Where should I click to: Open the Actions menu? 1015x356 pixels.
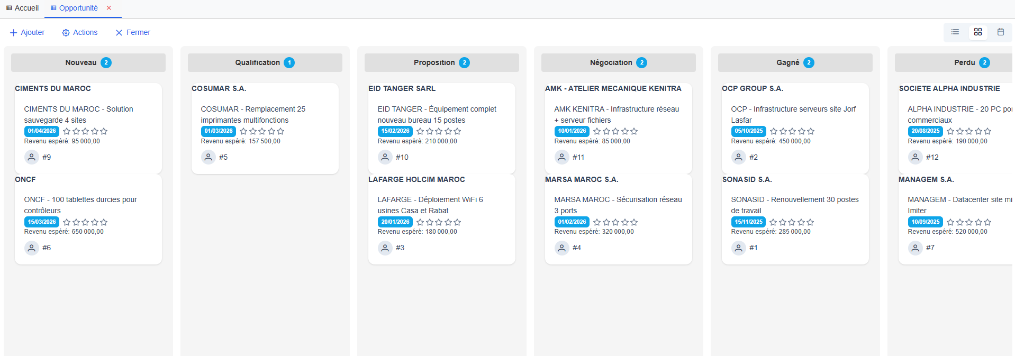click(80, 32)
